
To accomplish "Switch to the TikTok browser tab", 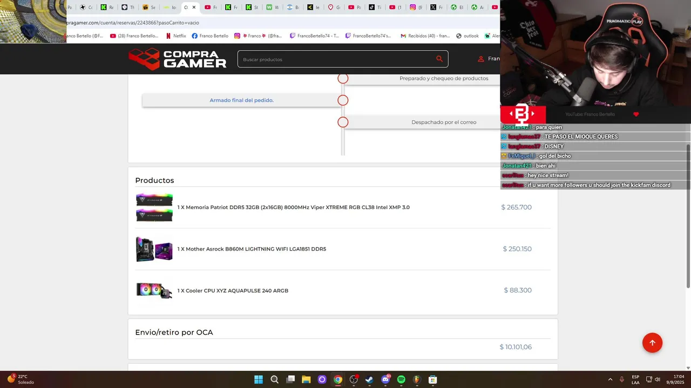I will [x=375, y=8].
